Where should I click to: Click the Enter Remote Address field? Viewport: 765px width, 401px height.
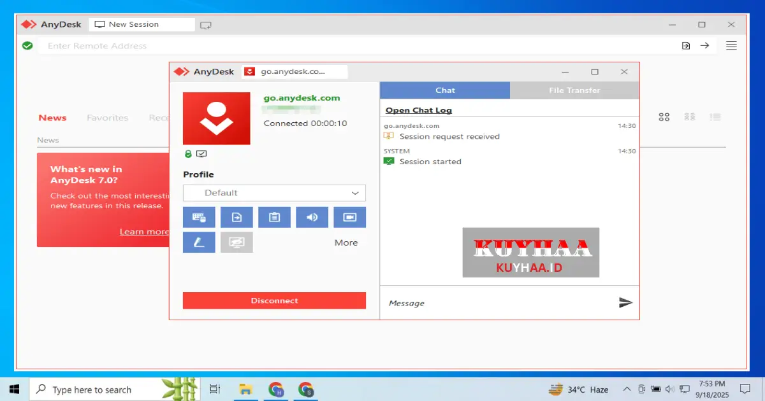tap(357, 46)
